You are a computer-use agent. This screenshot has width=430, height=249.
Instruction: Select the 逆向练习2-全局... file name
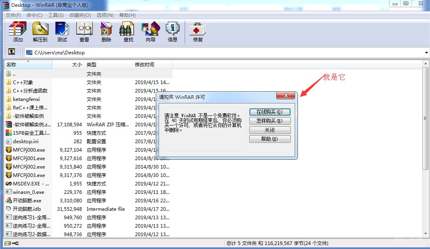32,226
